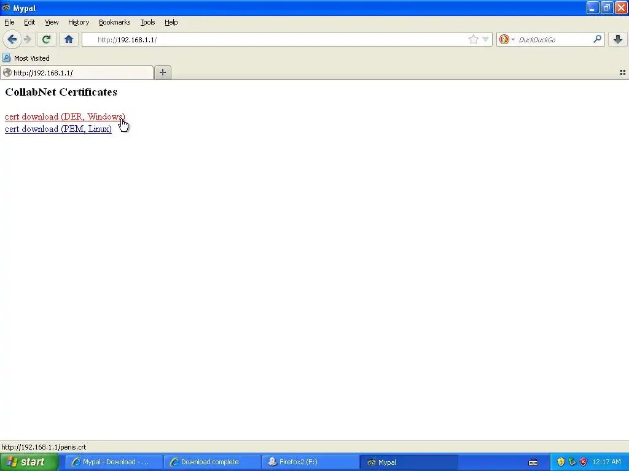Bookmark this page with the star icon
Screen dimensions: 629x471
(x=474, y=39)
